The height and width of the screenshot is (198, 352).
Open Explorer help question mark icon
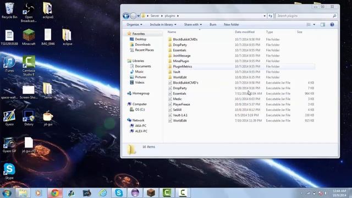coord(332,24)
